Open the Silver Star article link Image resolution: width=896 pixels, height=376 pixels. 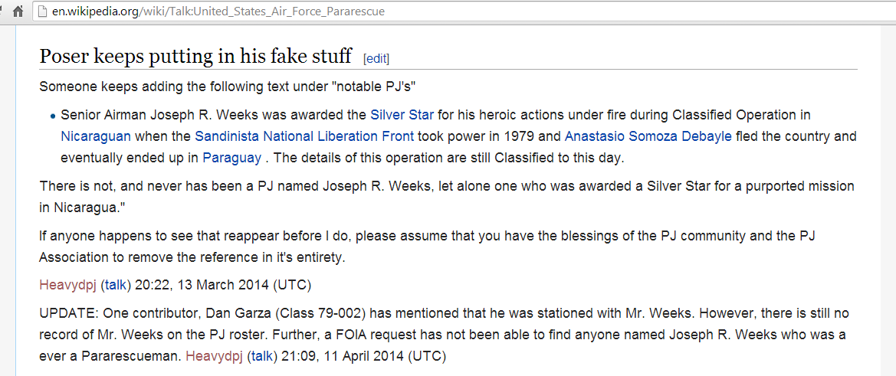(x=402, y=115)
